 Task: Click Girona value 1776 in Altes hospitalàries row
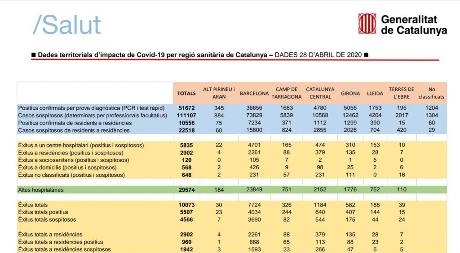(350, 189)
